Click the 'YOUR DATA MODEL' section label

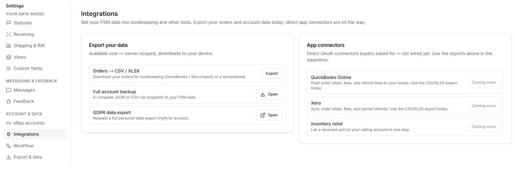click(x=25, y=14)
